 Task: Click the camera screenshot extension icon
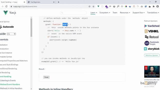tap(142, 6)
